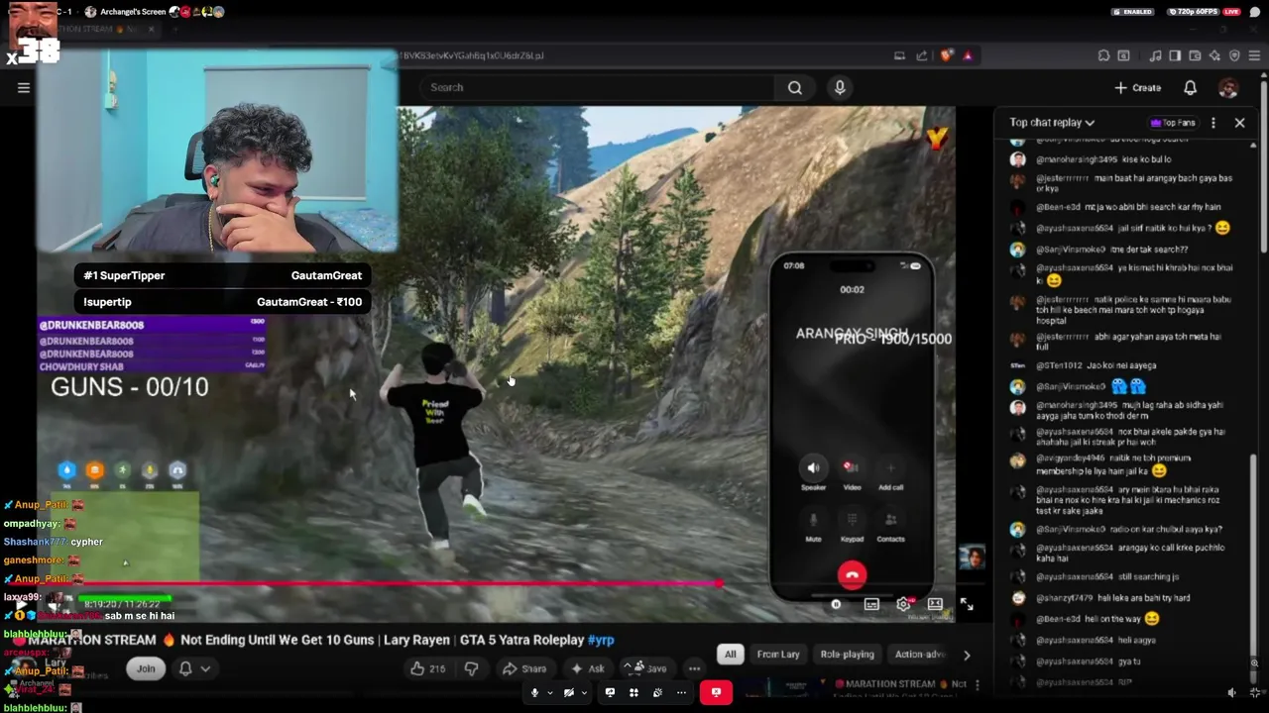
Task: Select the All filter chip
Action: (x=730, y=655)
